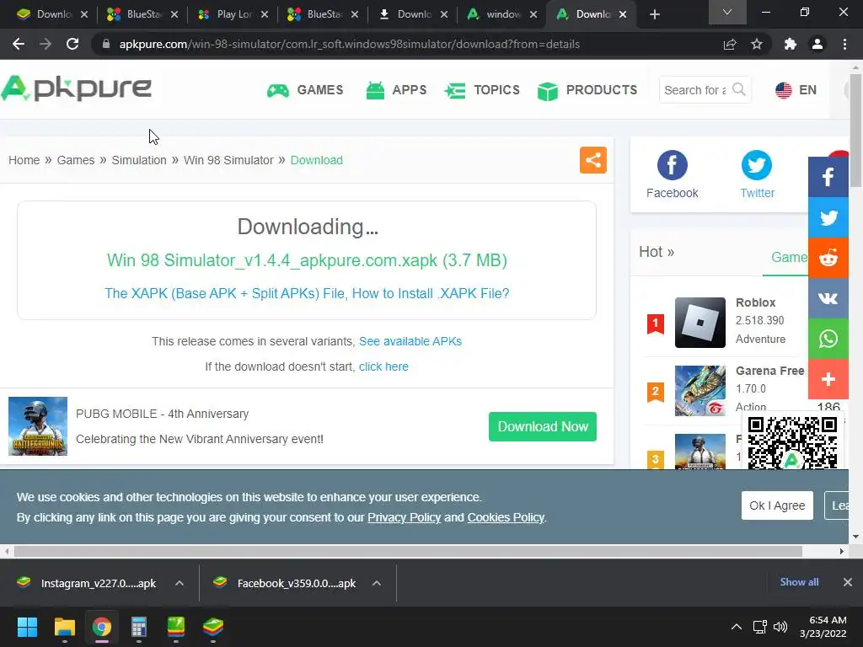
Task: Open File Explorer from the taskbar
Action: (x=64, y=627)
